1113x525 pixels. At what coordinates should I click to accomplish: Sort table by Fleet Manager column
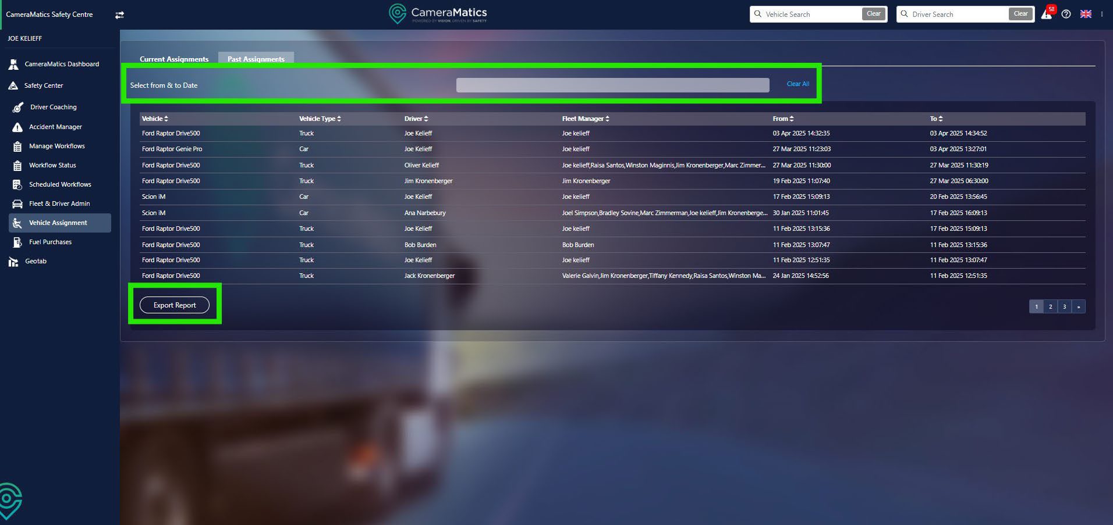pyautogui.click(x=585, y=119)
